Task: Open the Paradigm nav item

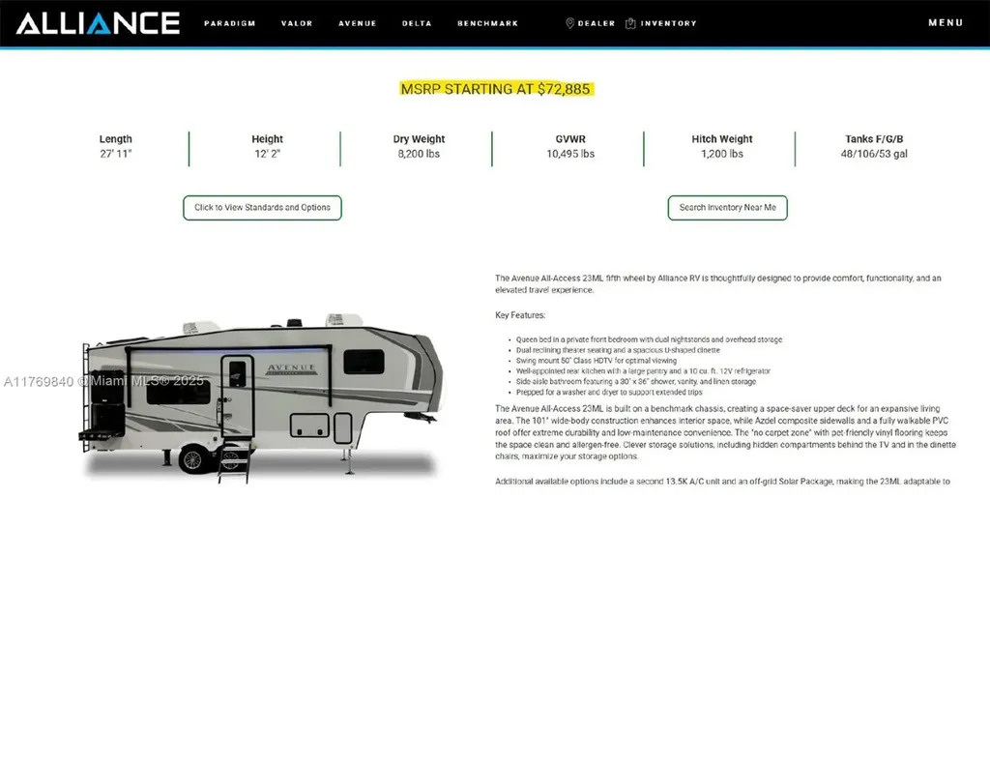Action: (x=229, y=23)
